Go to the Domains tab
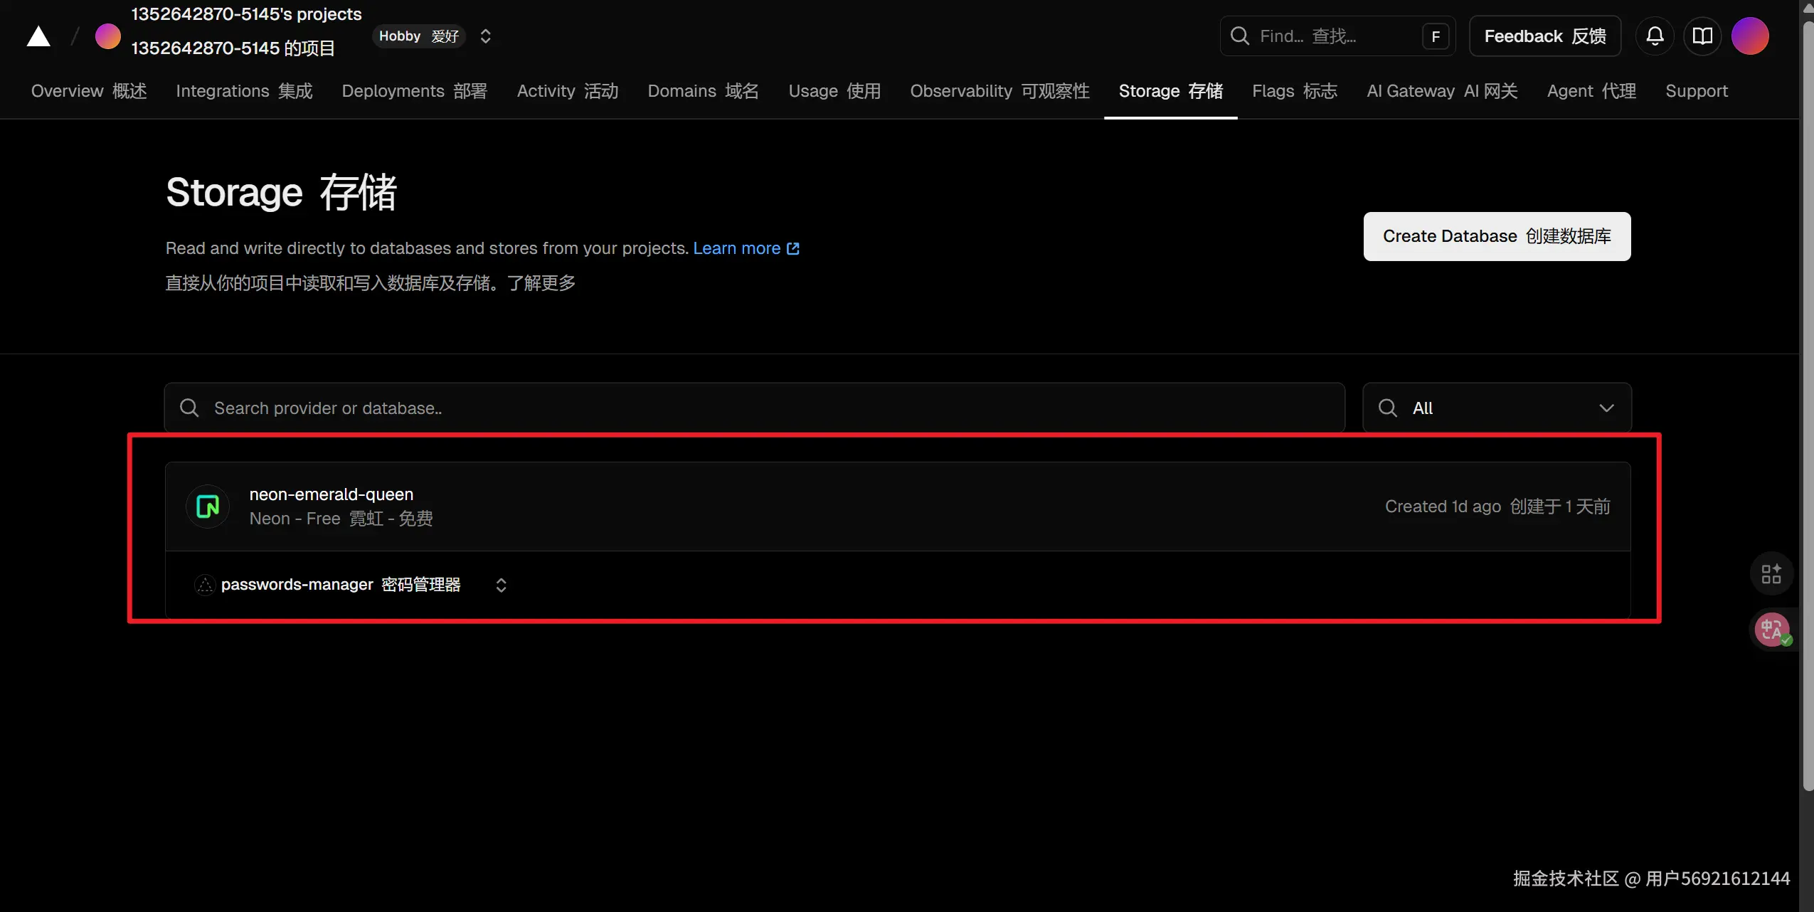Screen dimensions: 1814x912 point(703,91)
